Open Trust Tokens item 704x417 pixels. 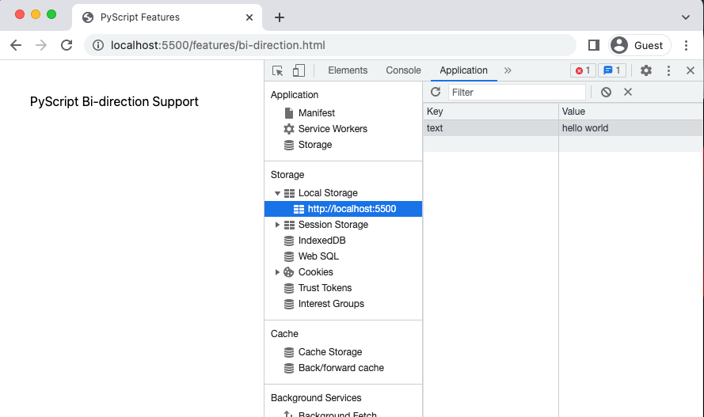[x=325, y=288]
